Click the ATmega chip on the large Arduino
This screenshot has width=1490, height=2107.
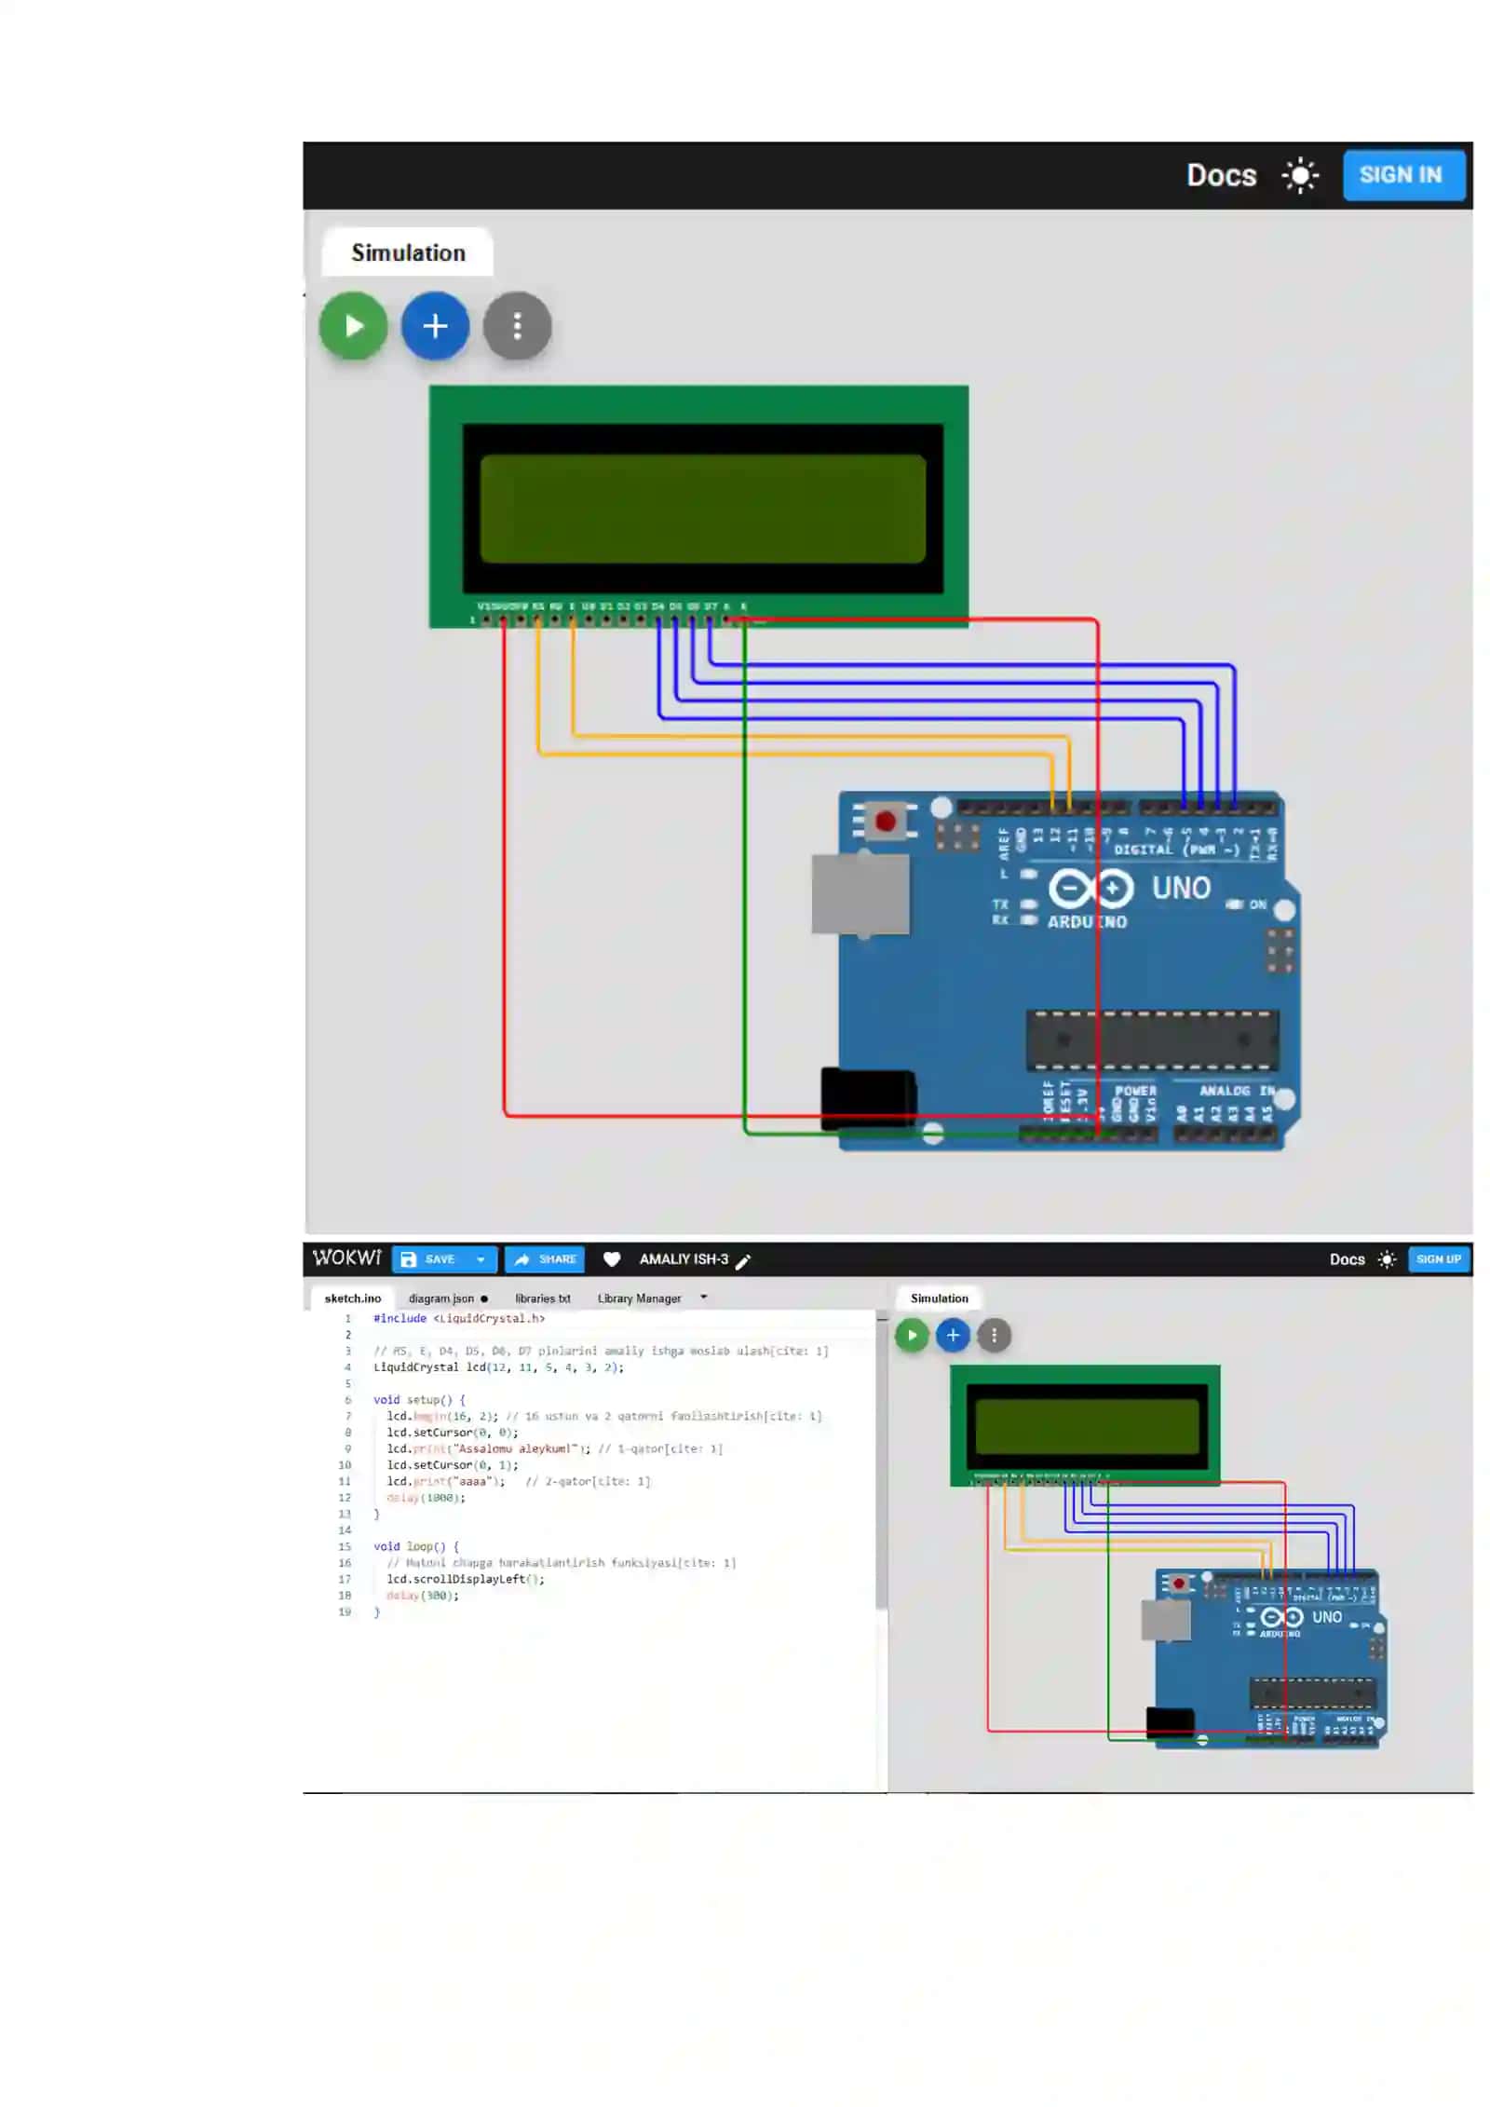(1152, 1040)
